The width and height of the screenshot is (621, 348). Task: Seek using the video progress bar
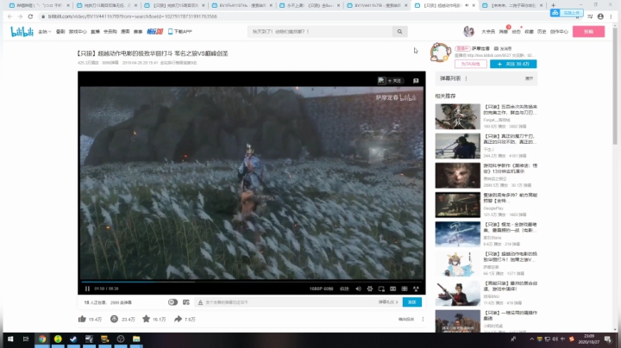252,282
